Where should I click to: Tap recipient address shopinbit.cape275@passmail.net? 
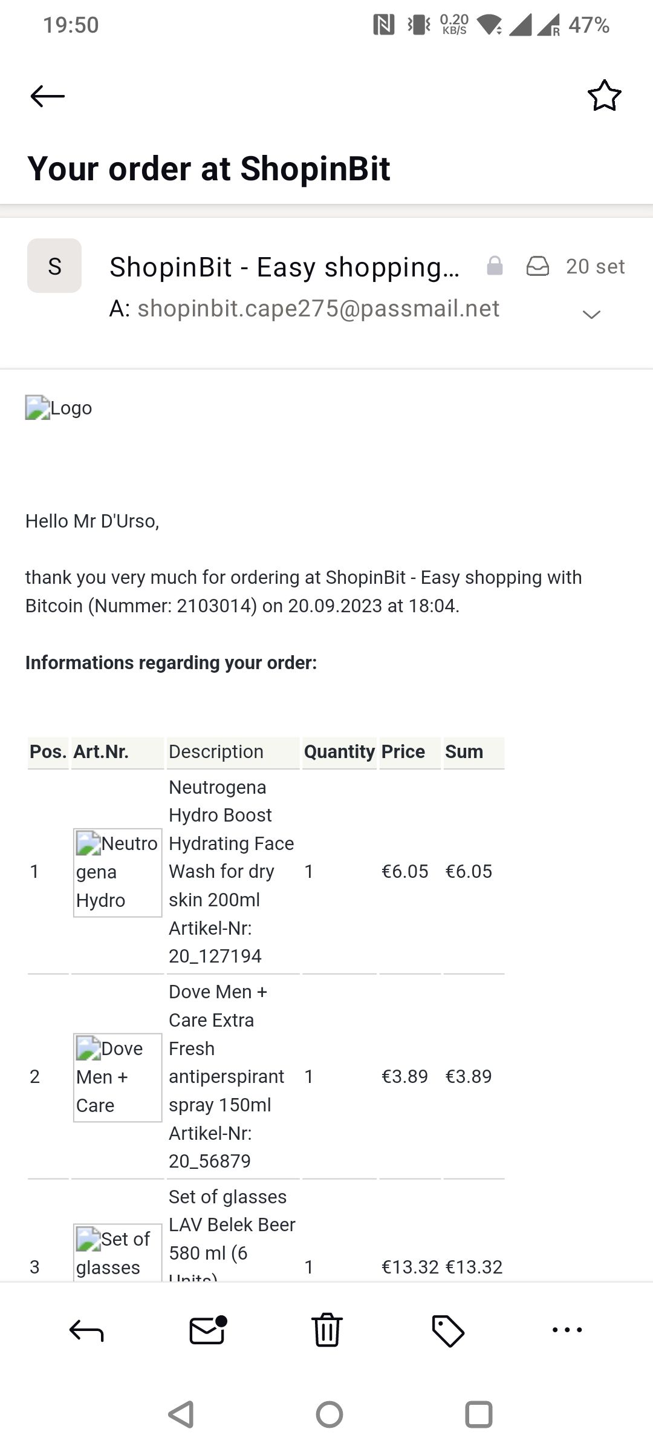coord(318,309)
